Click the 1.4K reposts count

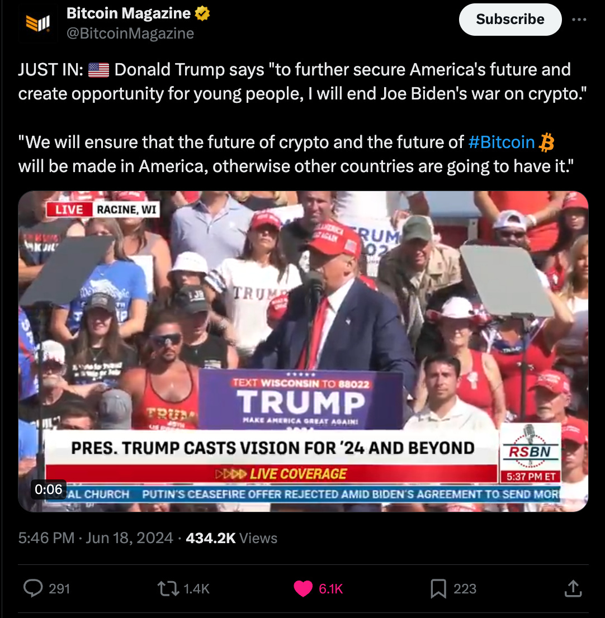196,589
